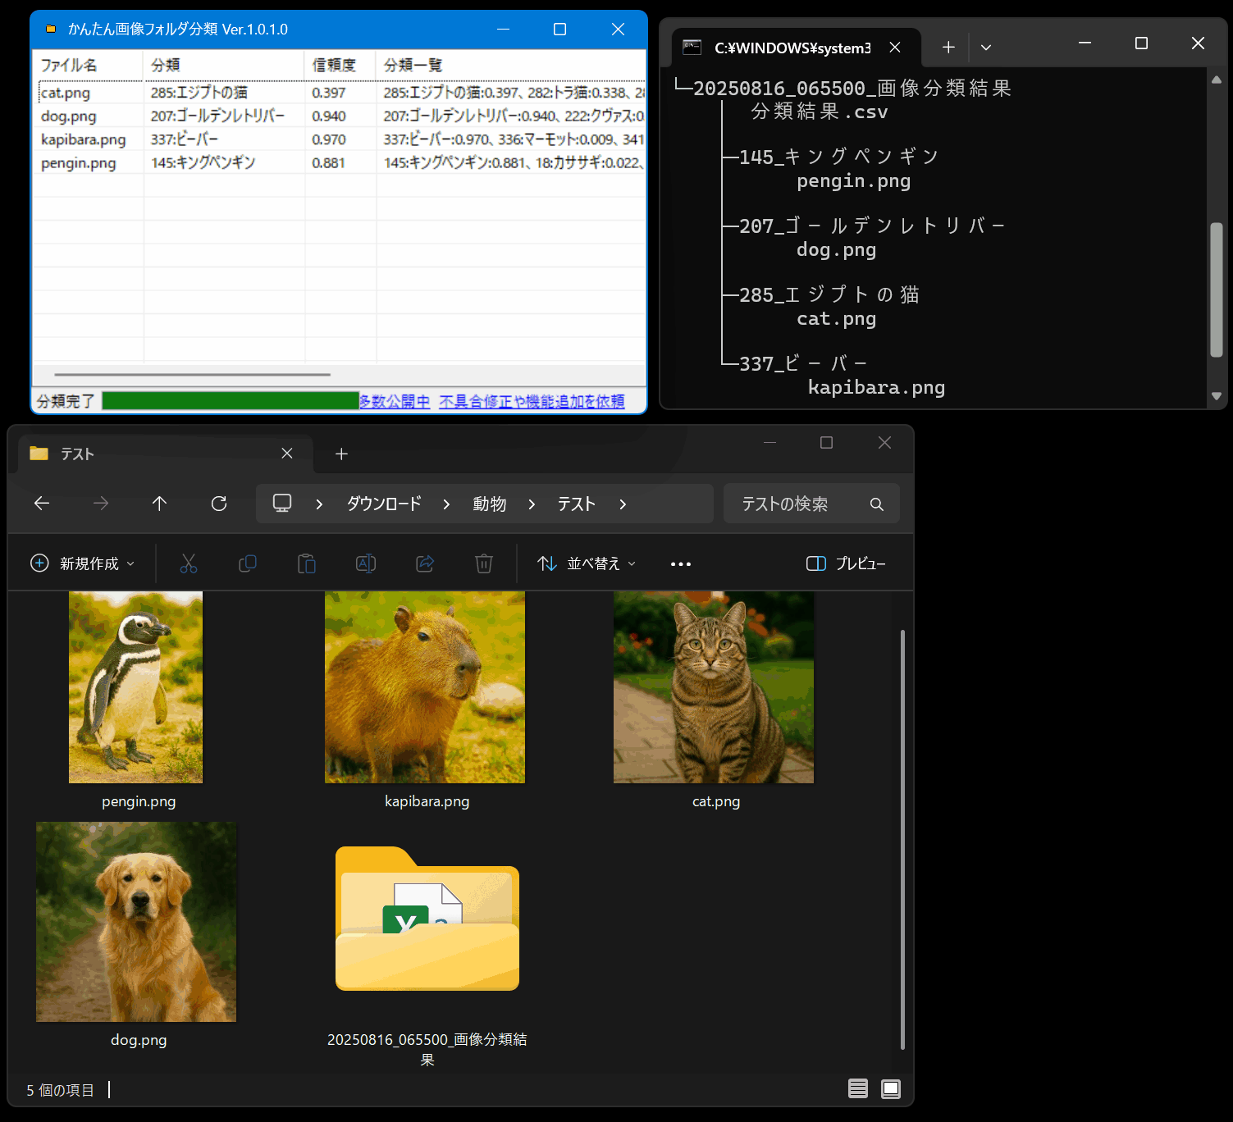The height and width of the screenshot is (1122, 1233).
Task: Click the Copy icon in Explorer toolbar
Action: 248,563
